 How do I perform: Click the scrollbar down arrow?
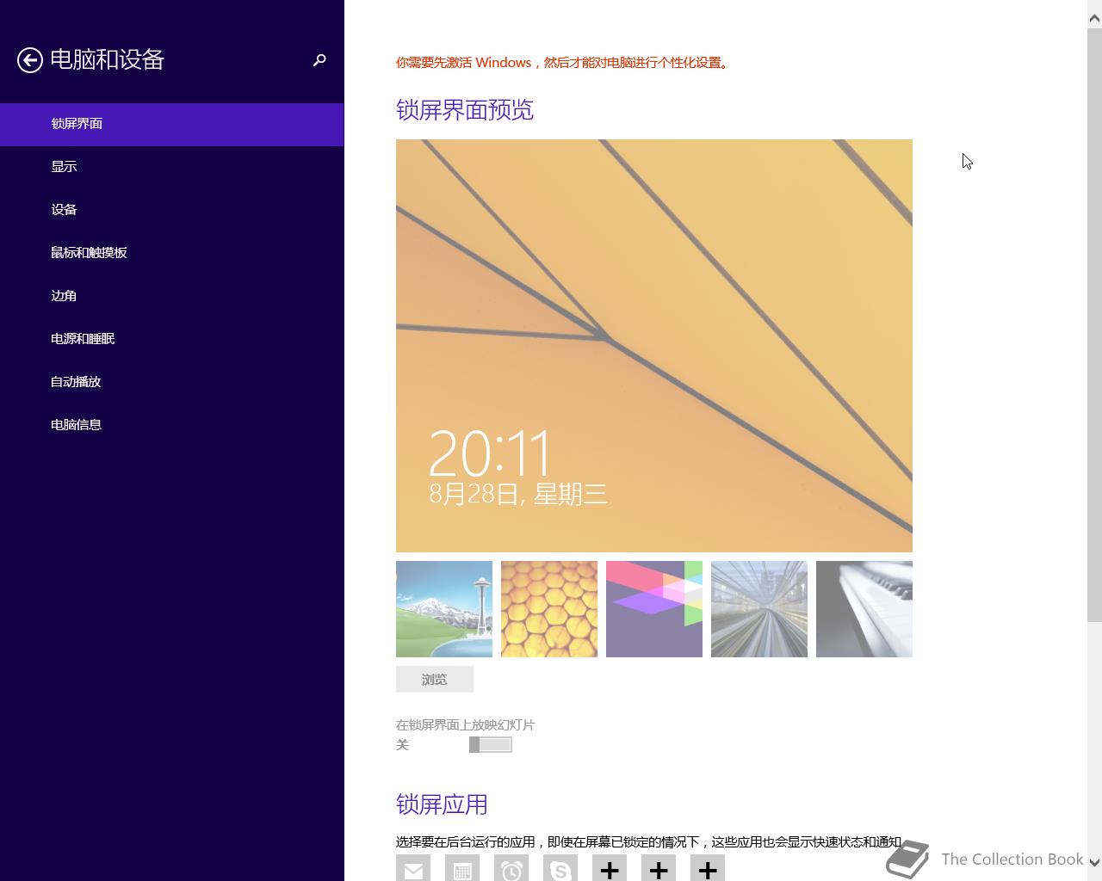point(1094,863)
